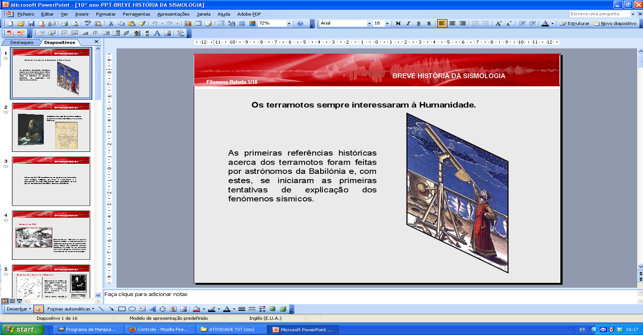Viewport: 643px width, 335px height.
Task: Toggle text shadow
Action: [x=429, y=23]
